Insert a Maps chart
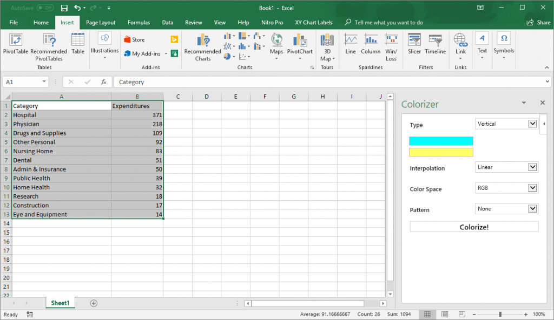Viewport: 554px width, 320px height. (x=276, y=46)
